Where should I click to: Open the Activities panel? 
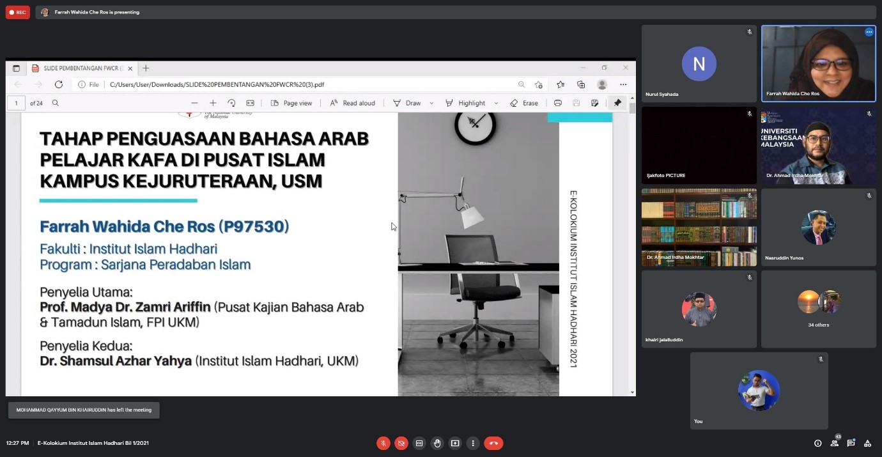[867, 443]
